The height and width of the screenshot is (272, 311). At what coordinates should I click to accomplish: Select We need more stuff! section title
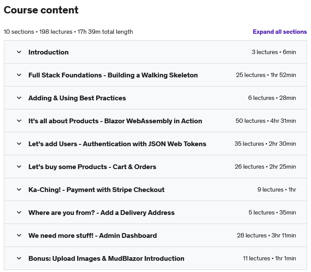[92, 235]
